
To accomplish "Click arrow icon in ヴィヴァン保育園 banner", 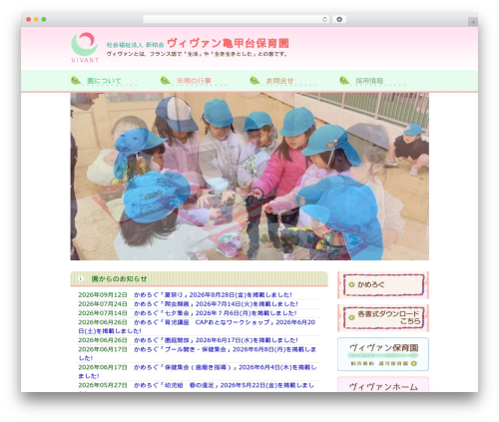I will coord(414,363).
